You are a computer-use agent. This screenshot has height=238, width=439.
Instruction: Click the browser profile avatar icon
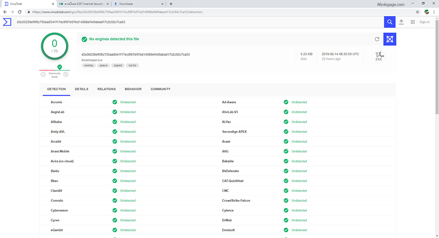point(427,12)
